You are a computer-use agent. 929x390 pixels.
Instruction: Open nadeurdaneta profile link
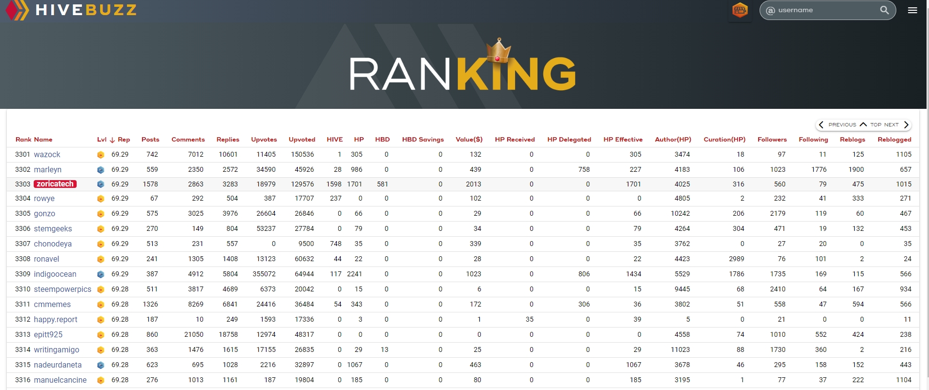coord(58,365)
